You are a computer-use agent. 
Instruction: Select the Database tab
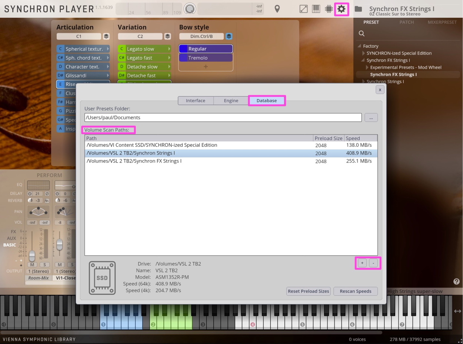[x=267, y=101]
